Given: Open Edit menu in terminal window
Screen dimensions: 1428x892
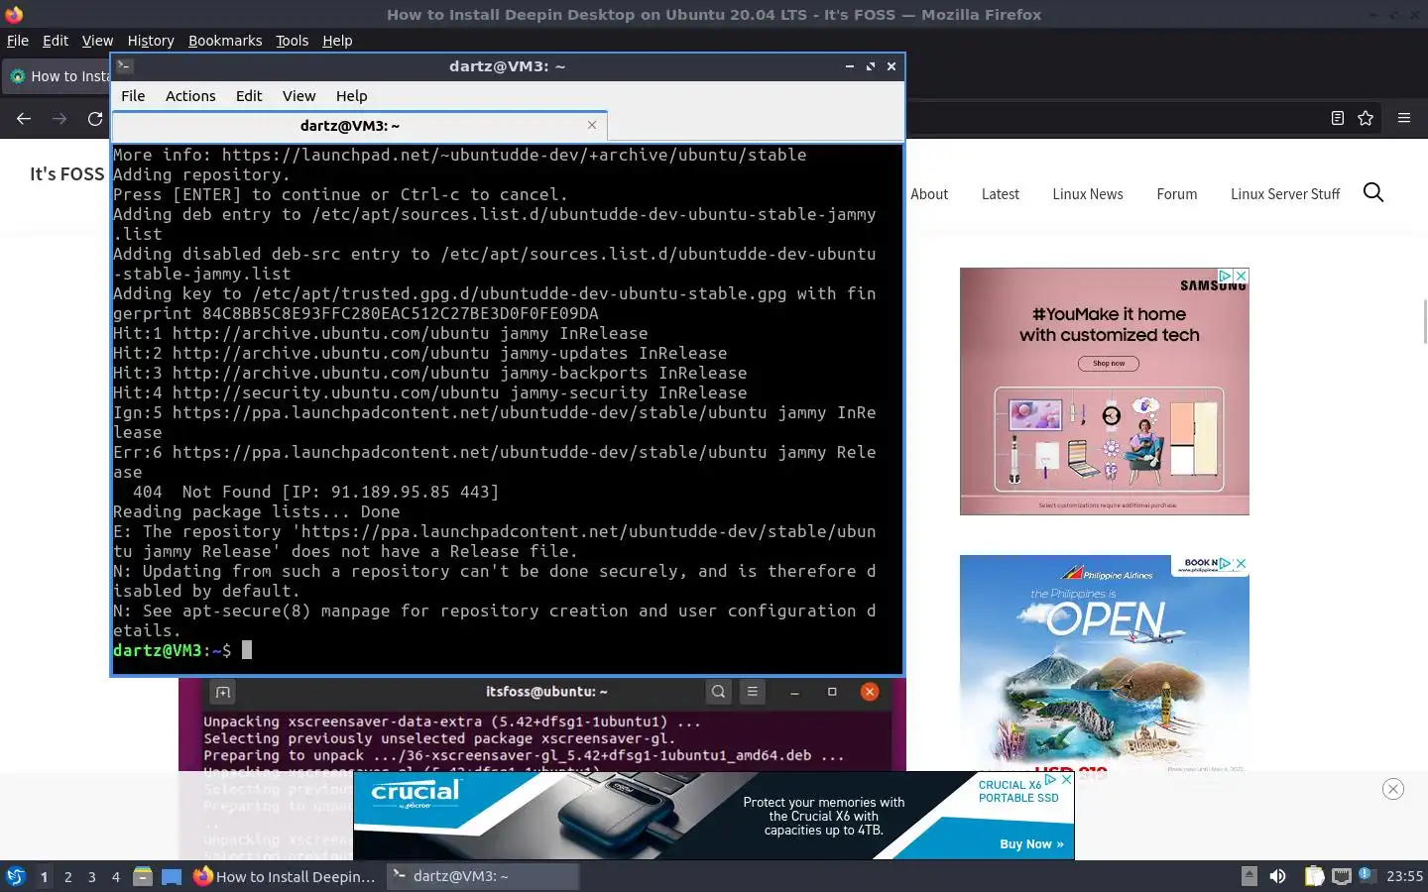Looking at the screenshot, I should (x=249, y=96).
